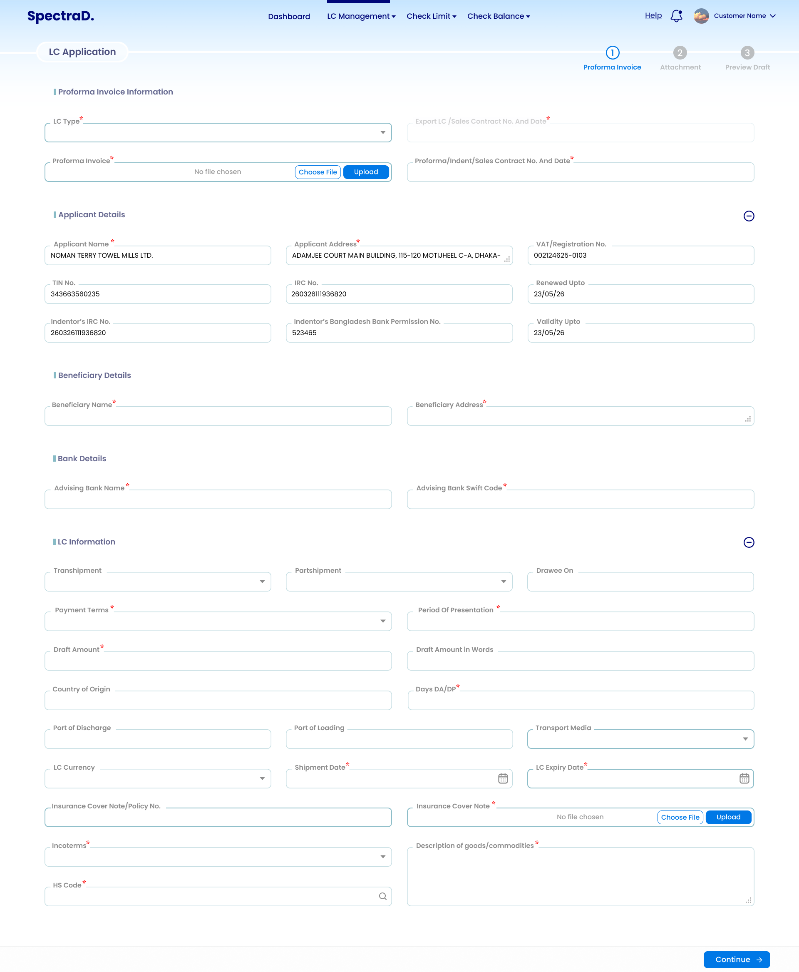Click the Help link
This screenshot has width=799, height=972.
(653, 15)
